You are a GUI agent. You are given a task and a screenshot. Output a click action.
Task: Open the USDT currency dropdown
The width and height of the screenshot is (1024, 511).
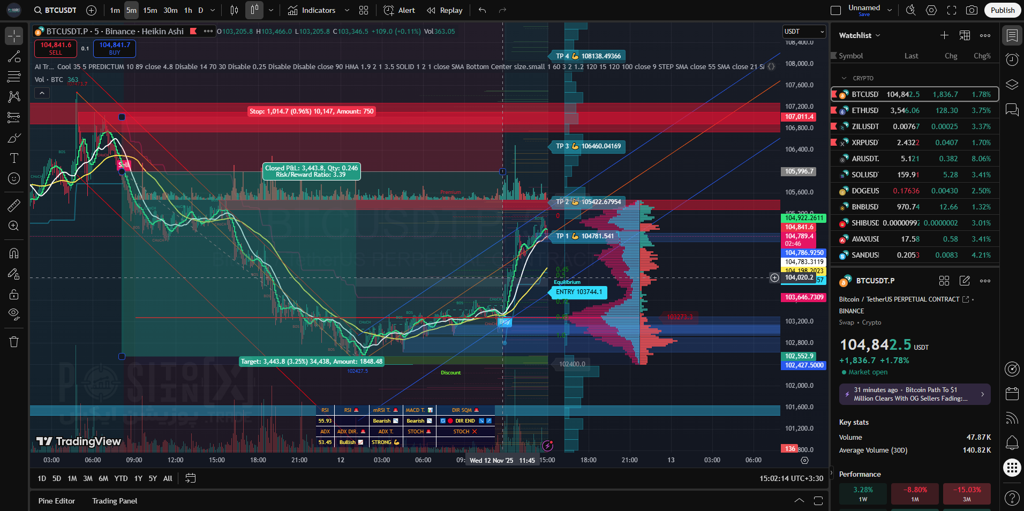(x=804, y=32)
